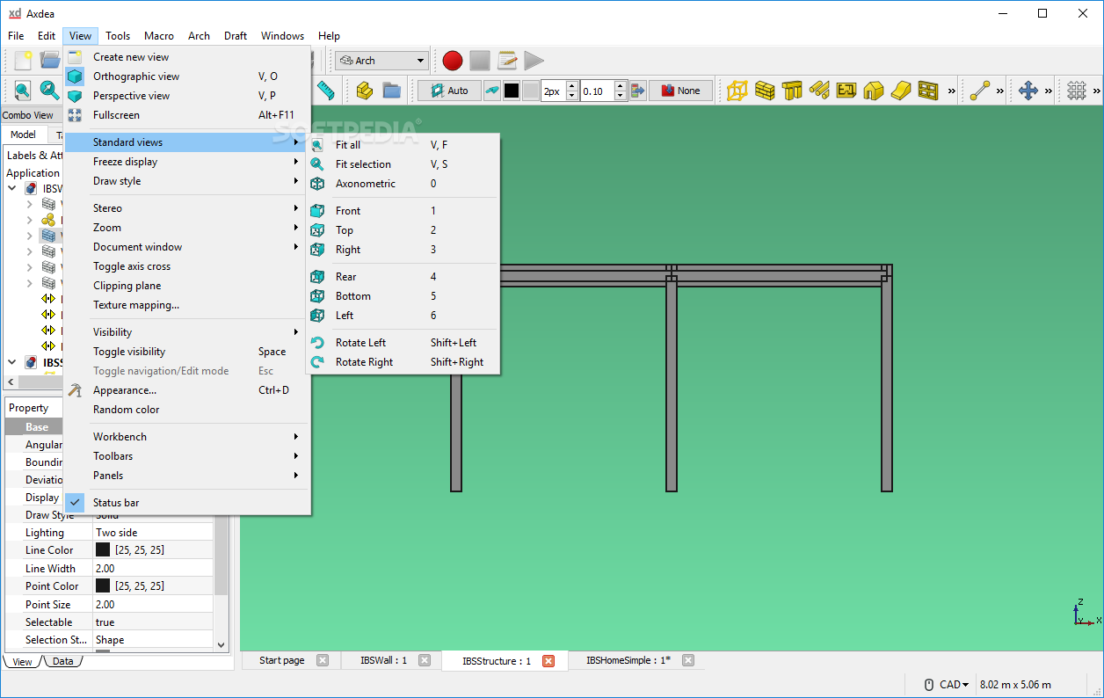Choose Fit all from submenu
Screen dimensions: 1104x698
pos(403,145)
